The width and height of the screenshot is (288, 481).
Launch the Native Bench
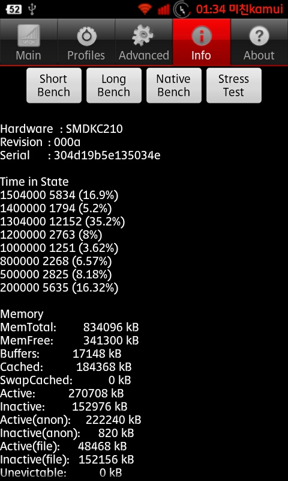(x=174, y=85)
